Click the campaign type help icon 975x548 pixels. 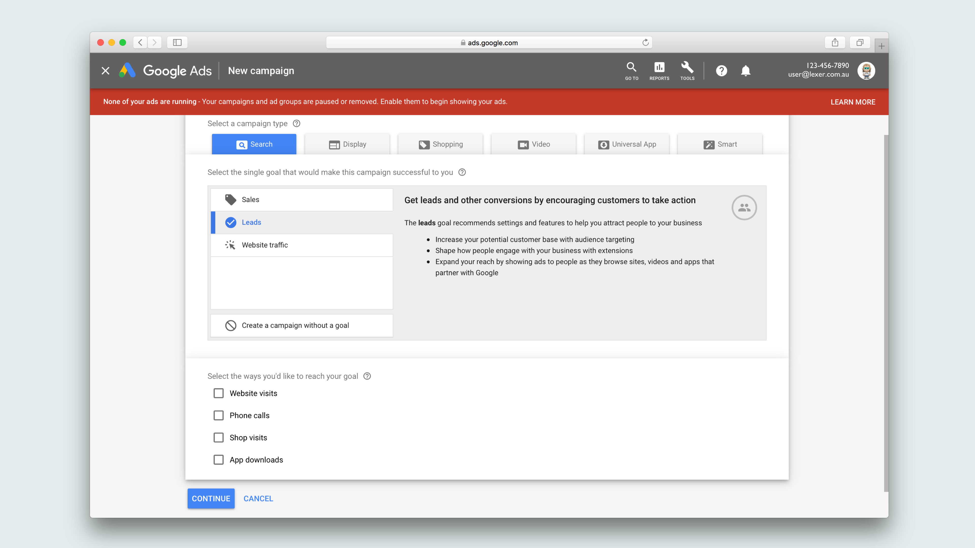tap(297, 124)
